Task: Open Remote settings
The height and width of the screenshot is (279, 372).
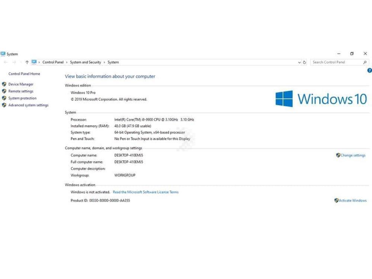Action: tap(21, 92)
